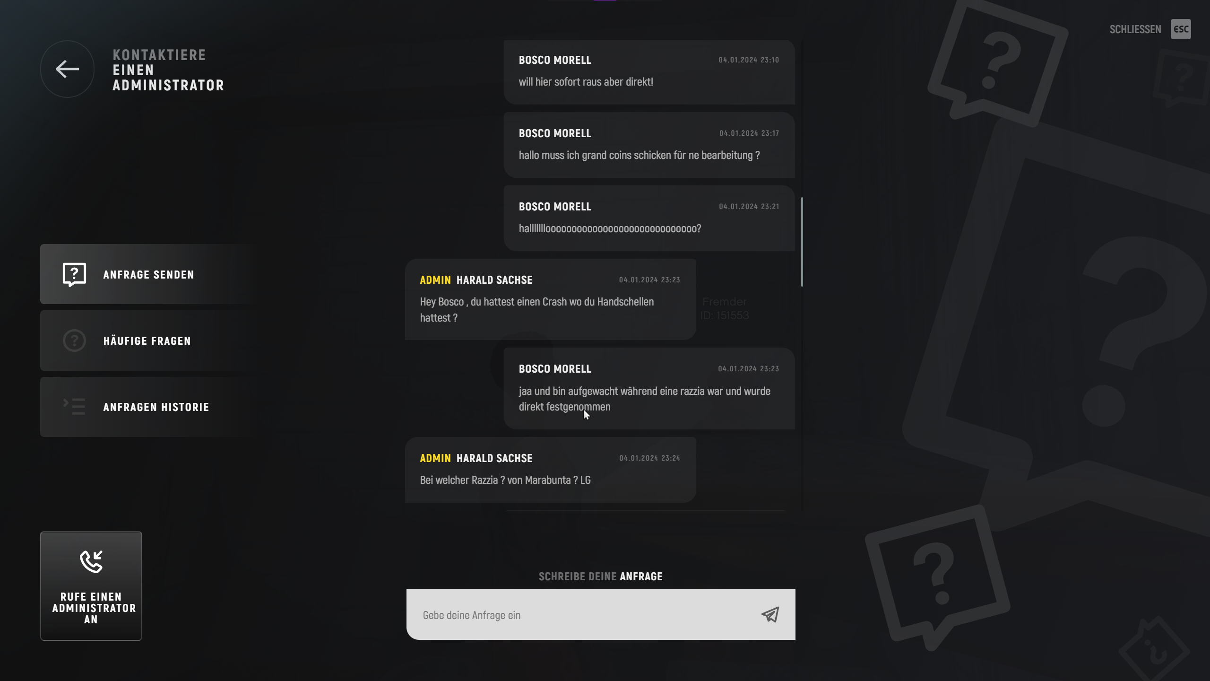This screenshot has width=1210, height=681.
Task: Click the Anfragen Historie list icon
Action: click(74, 407)
